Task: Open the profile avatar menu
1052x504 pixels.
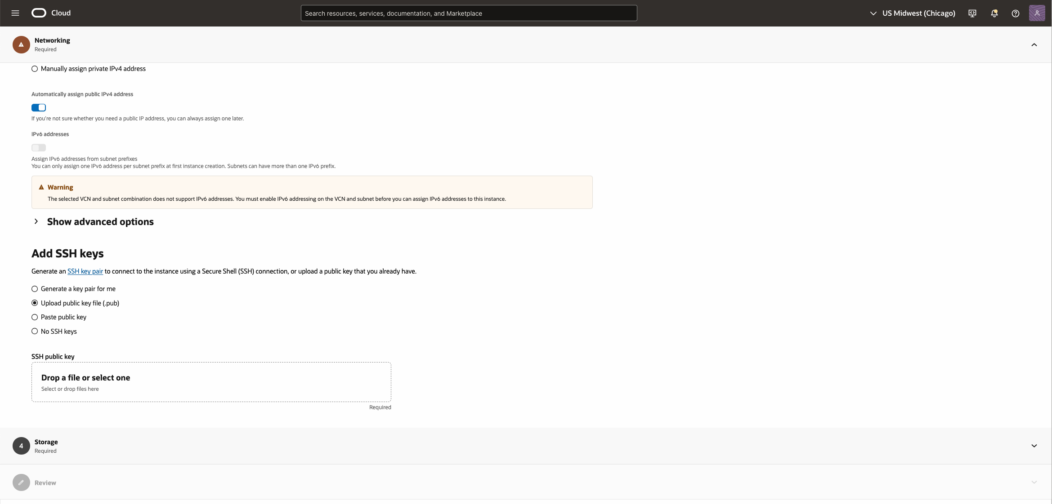Action: (x=1037, y=13)
